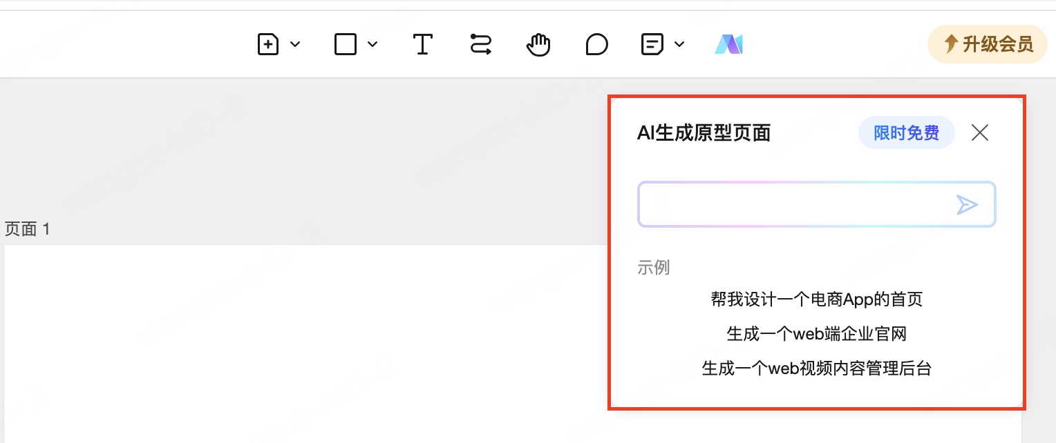Image resolution: width=1056 pixels, height=443 pixels.
Task: Pick the sticky note tool
Action: pyautogui.click(x=652, y=45)
